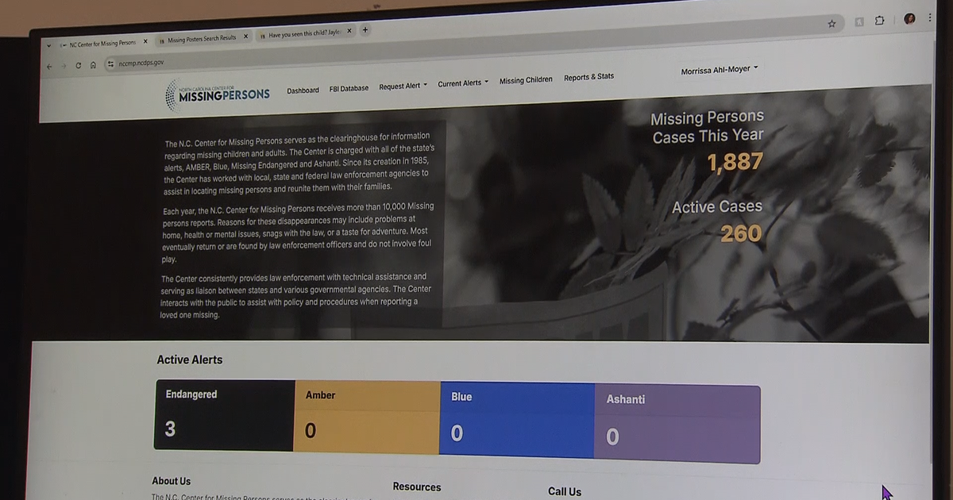Open the browser extensions puzzle icon
The width and height of the screenshot is (953, 500).
tap(879, 21)
